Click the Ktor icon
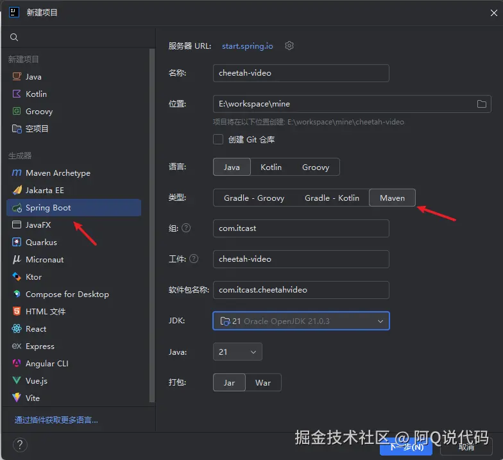Screen dimensions: 503x460 17,277
